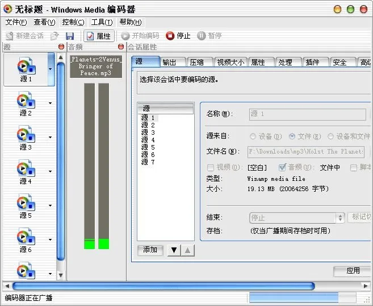
Task: Open dropdown arrow next to 源 4
Action: (50, 171)
